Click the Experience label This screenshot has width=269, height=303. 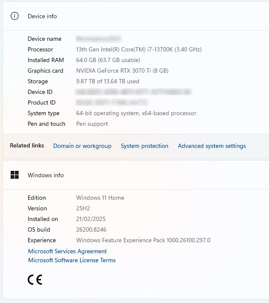pyautogui.click(x=42, y=240)
